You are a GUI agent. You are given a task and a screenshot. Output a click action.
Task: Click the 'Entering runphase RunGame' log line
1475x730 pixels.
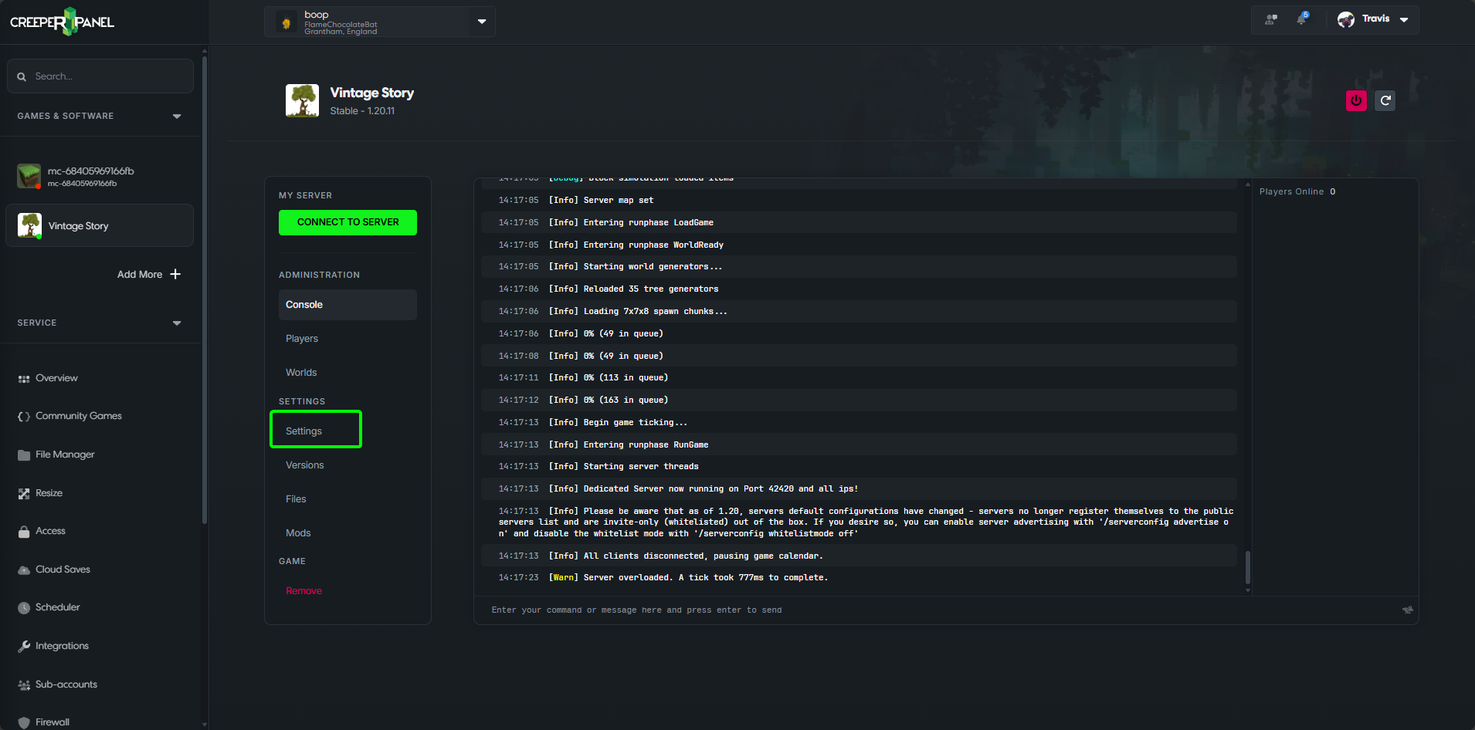858,444
